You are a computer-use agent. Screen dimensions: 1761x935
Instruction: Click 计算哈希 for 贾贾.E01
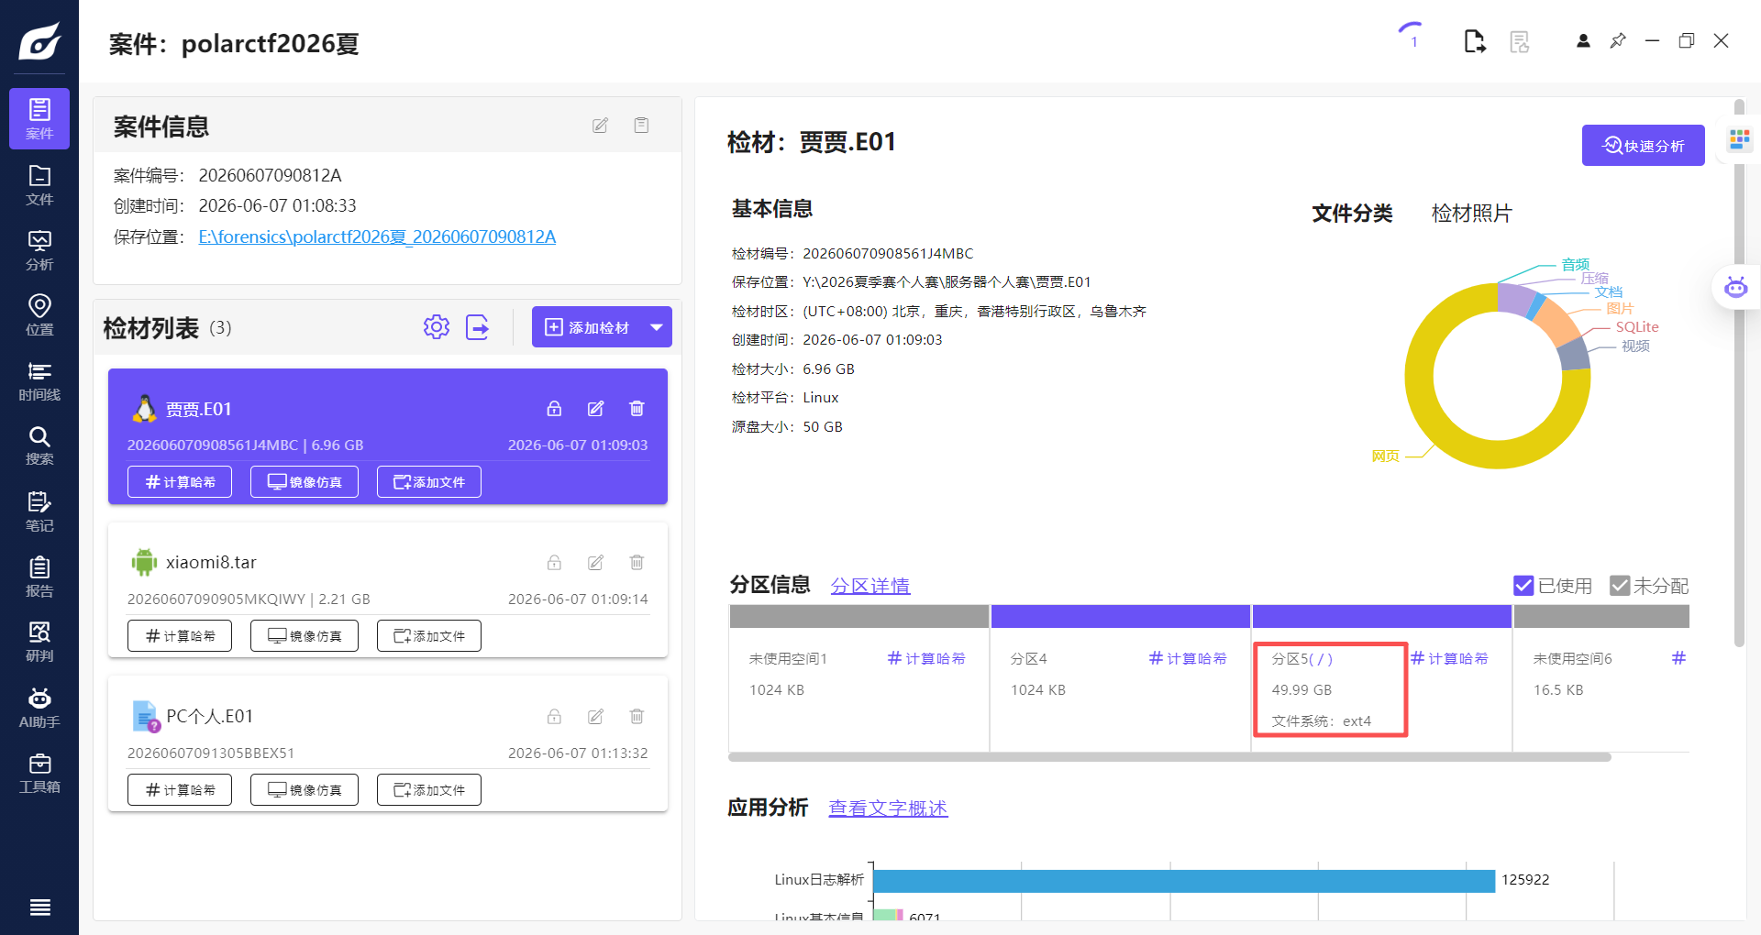tap(180, 482)
